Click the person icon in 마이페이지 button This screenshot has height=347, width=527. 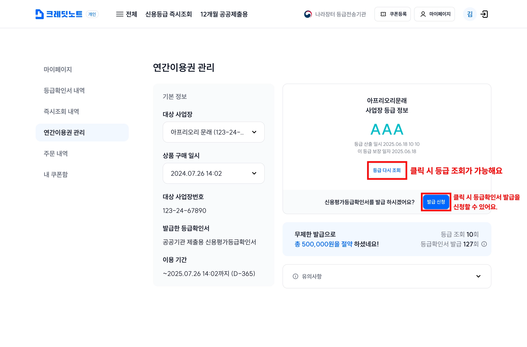point(423,14)
